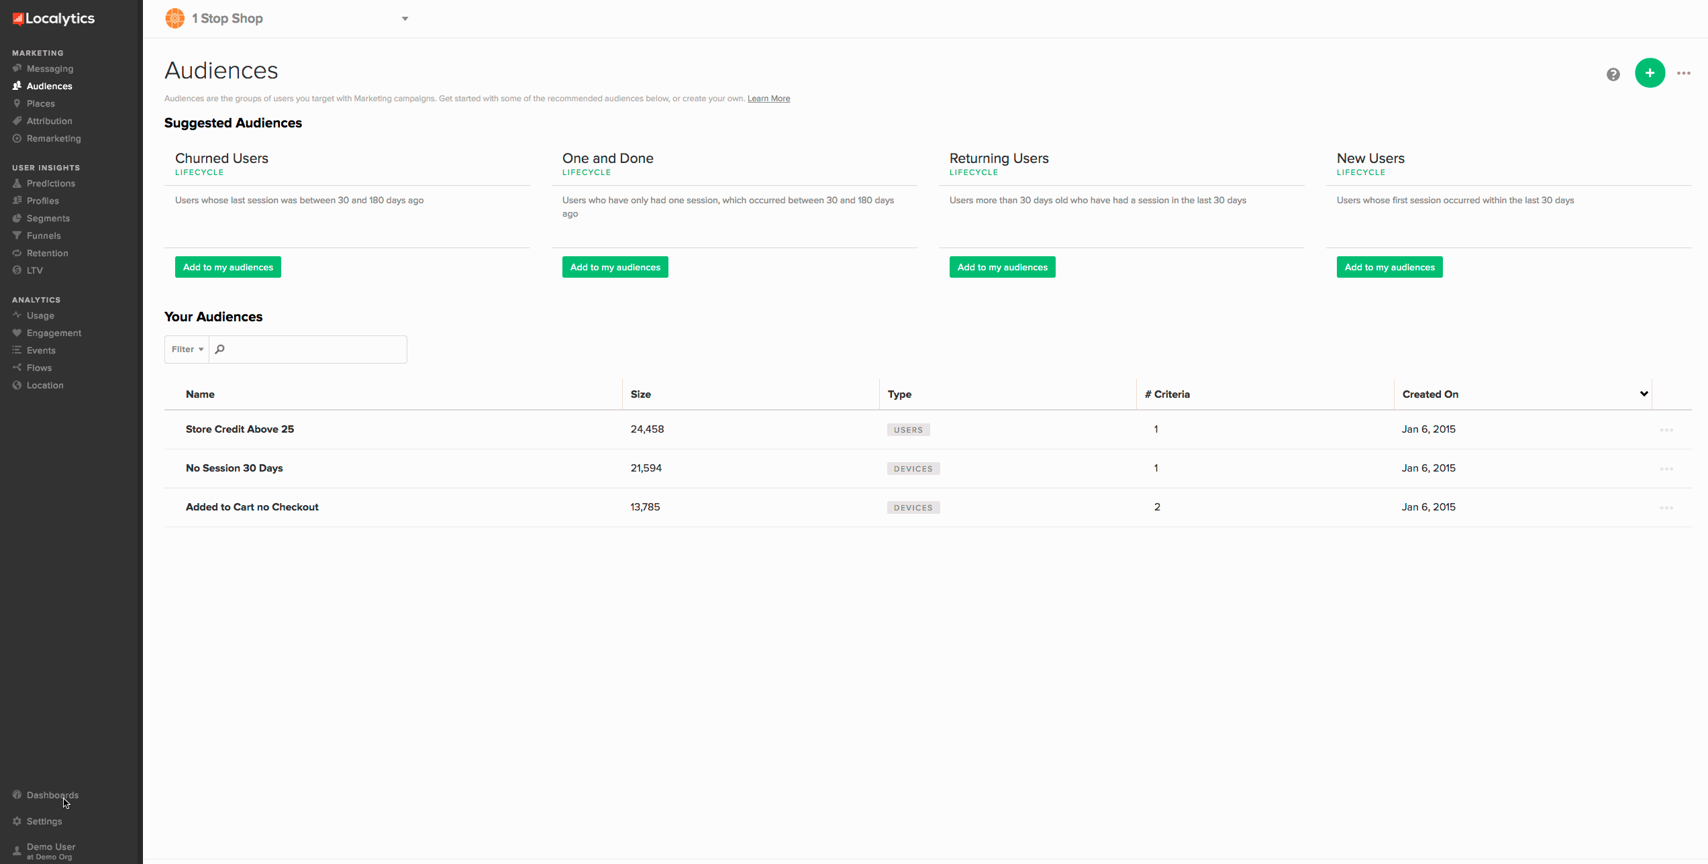Image resolution: width=1708 pixels, height=864 pixels.
Task: Toggle Created On sort order arrow
Action: pyautogui.click(x=1644, y=394)
